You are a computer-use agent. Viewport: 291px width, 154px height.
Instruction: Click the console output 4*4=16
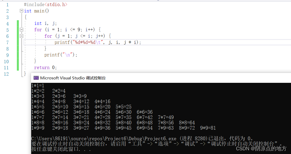pos(102,102)
